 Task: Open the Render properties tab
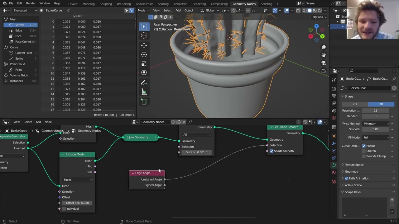click(334, 89)
